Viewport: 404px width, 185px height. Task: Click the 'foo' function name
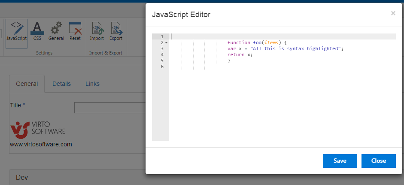(257, 42)
